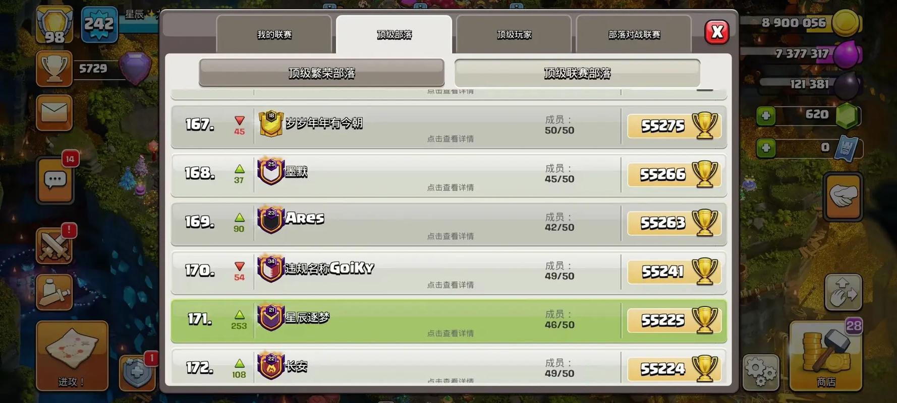This screenshot has width=897, height=403.
Task: Open the mail inbox envelope icon
Action: (x=54, y=112)
